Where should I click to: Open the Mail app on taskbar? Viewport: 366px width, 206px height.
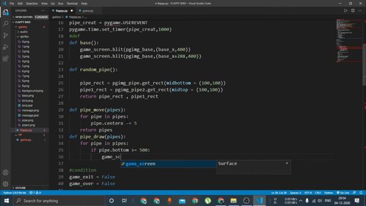click(182, 201)
